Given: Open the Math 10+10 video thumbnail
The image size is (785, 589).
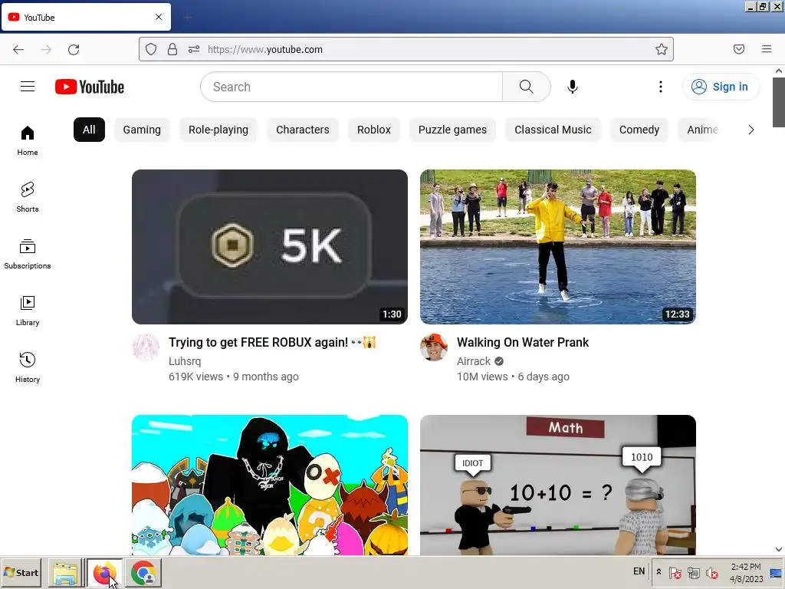Looking at the screenshot, I should [x=558, y=485].
